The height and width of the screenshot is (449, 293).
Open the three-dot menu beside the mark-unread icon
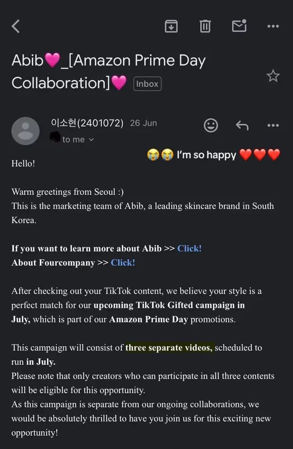273,27
